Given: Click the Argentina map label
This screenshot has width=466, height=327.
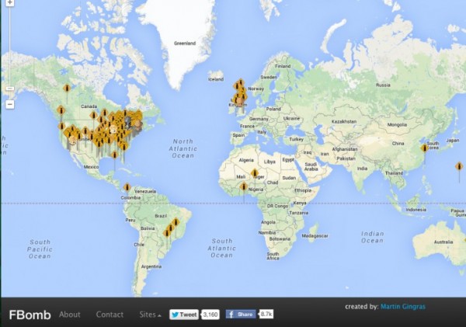Looking at the screenshot, I should [x=151, y=266].
